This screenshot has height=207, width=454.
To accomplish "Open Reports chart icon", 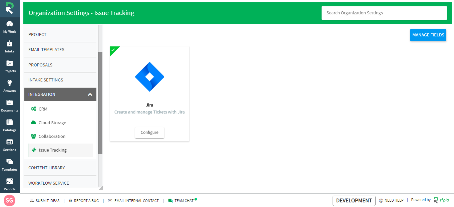I will [x=10, y=181].
